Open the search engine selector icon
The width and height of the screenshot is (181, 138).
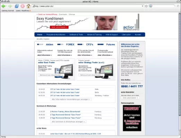point(151,6)
